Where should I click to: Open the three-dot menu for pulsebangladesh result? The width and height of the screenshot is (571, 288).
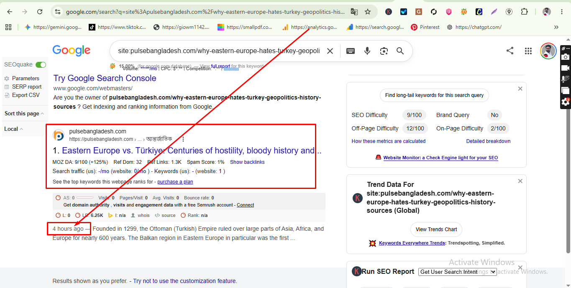pos(183,139)
